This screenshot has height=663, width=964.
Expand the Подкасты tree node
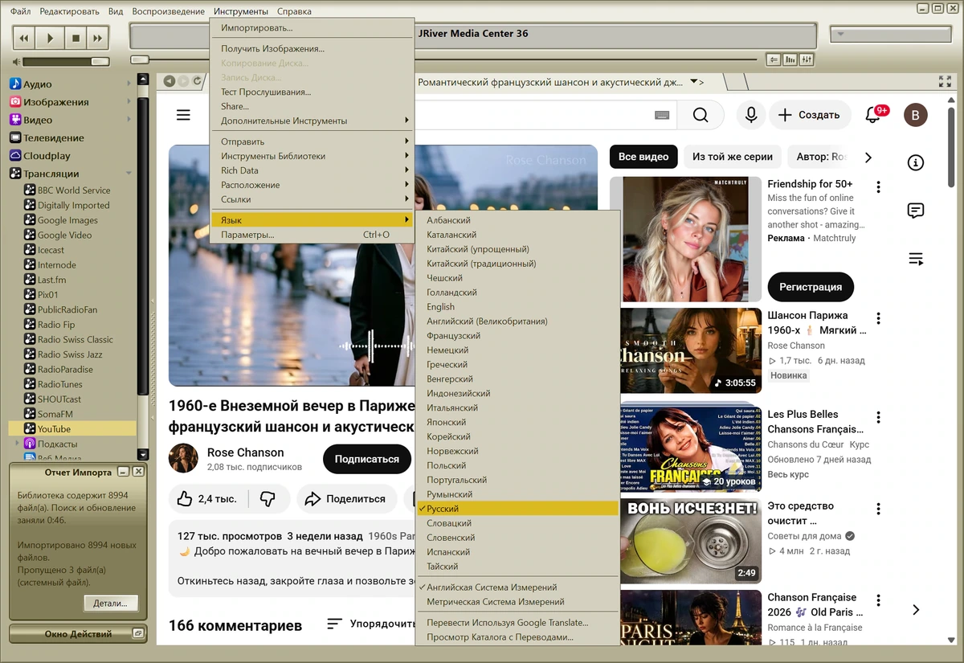(18, 444)
